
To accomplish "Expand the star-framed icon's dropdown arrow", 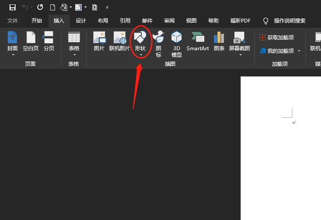I will tap(86, 7).
